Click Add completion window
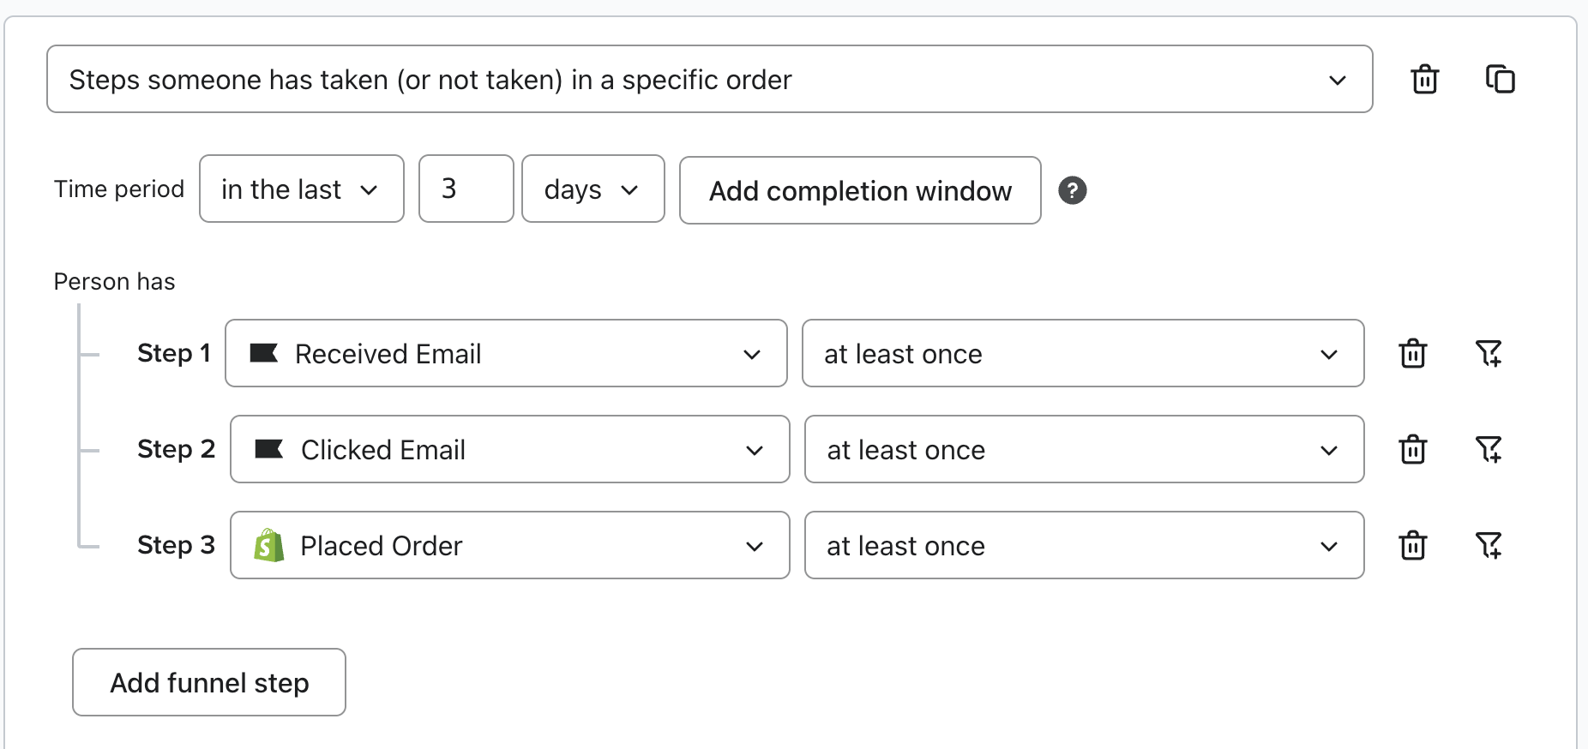 click(859, 190)
